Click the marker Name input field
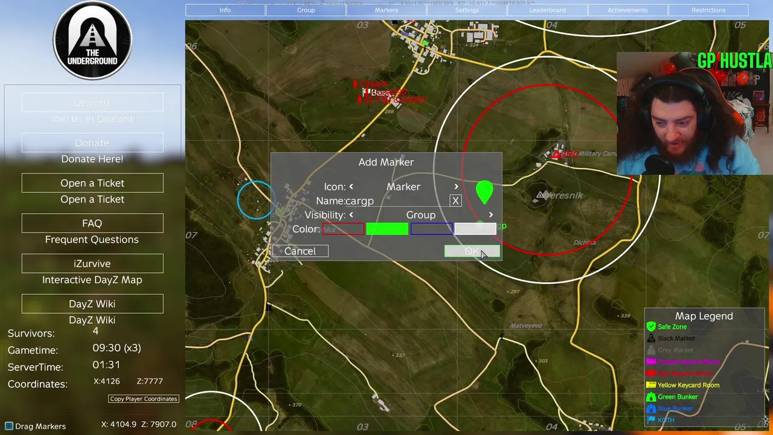This screenshot has width=773, height=435. tap(397, 201)
